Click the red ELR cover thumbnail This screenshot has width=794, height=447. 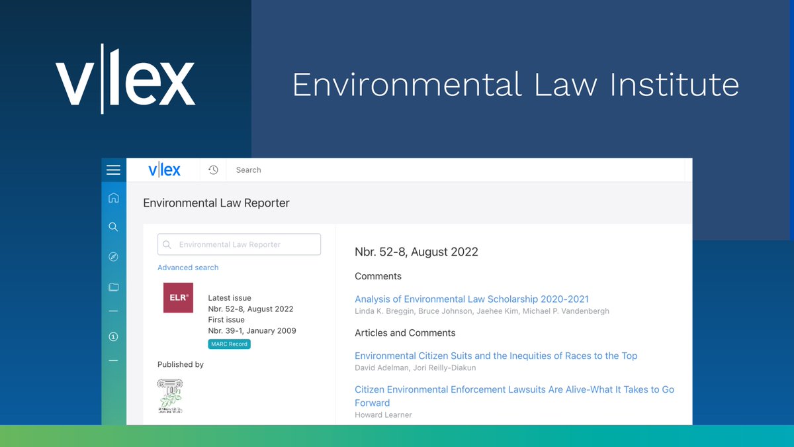click(x=178, y=298)
